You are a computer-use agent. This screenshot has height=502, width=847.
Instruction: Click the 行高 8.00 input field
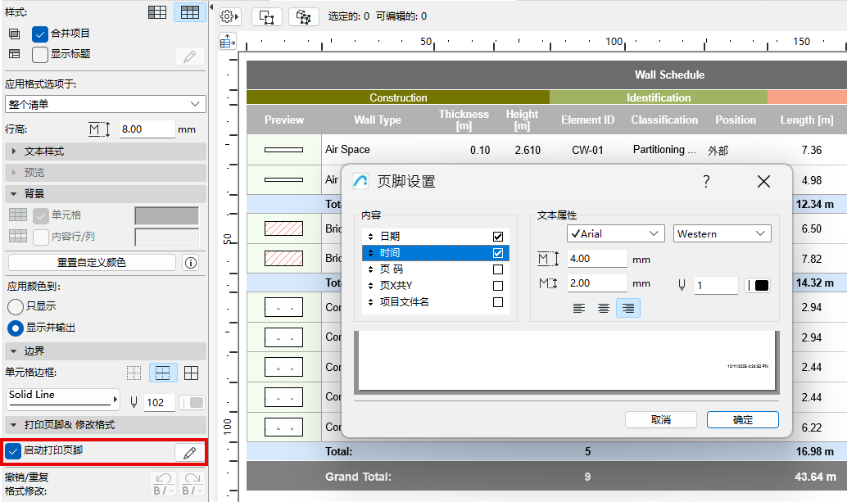click(147, 129)
